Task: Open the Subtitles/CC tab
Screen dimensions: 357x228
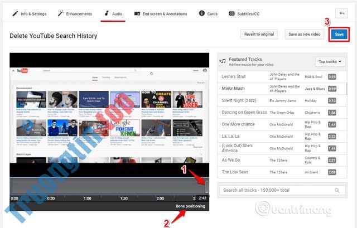Action: 244,14
